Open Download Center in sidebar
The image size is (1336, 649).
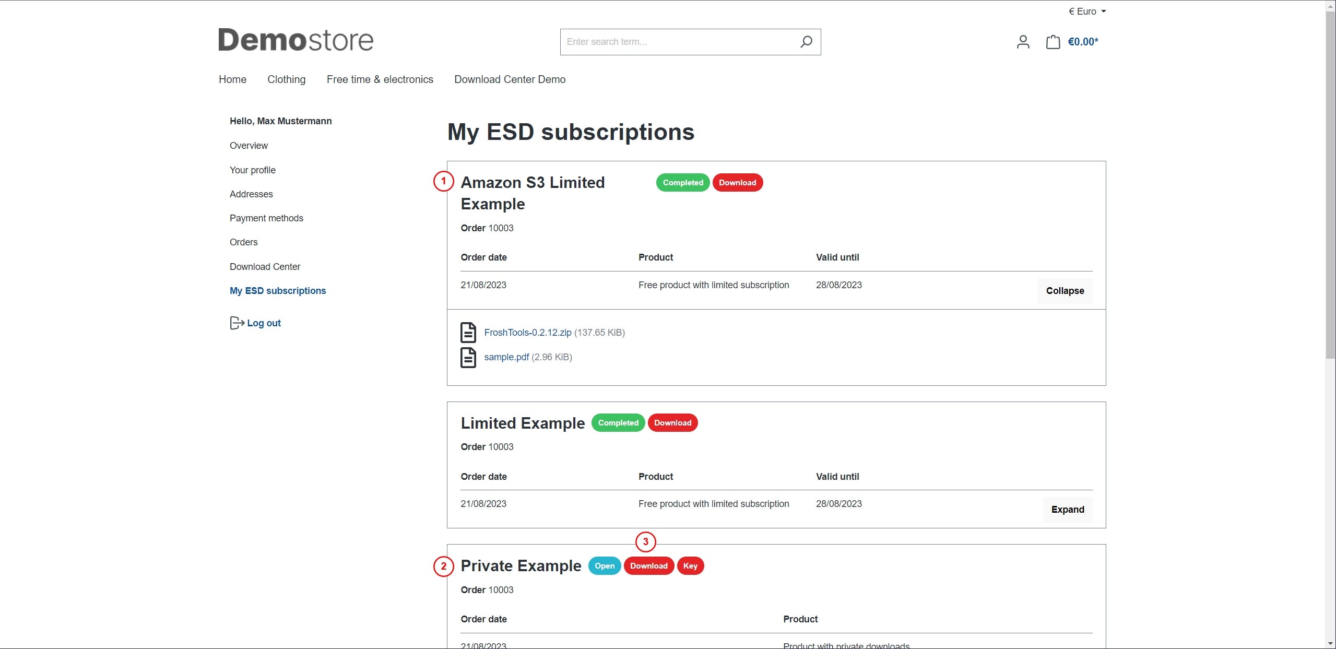265,267
